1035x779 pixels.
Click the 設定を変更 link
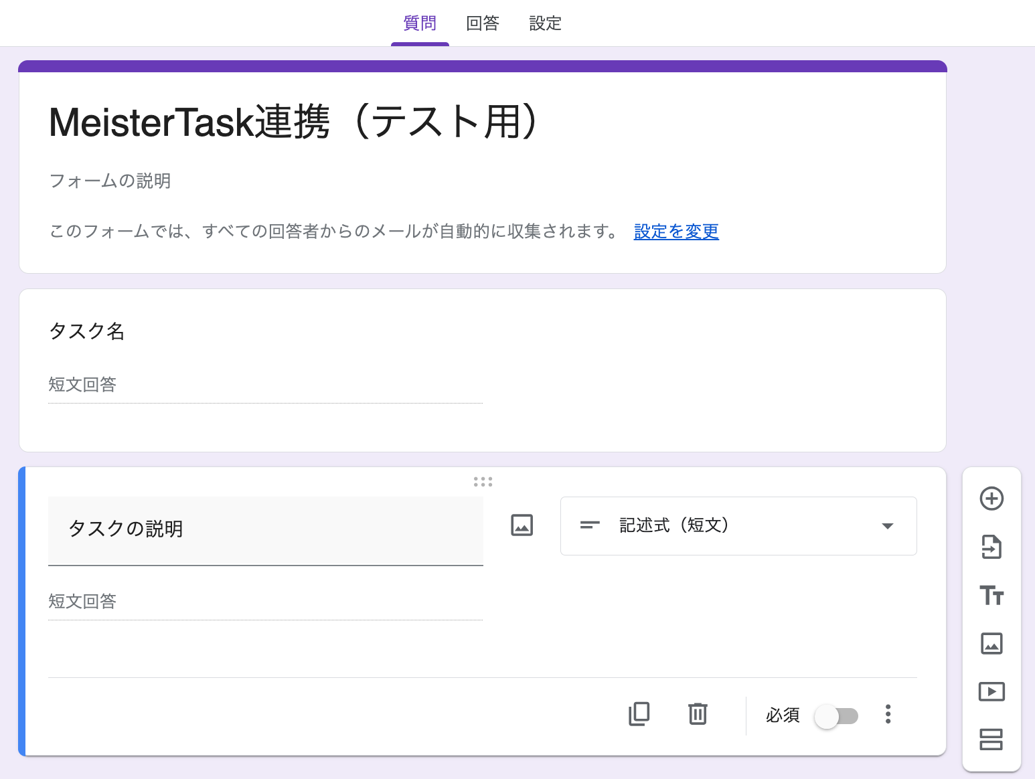pyautogui.click(x=676, y=232)
